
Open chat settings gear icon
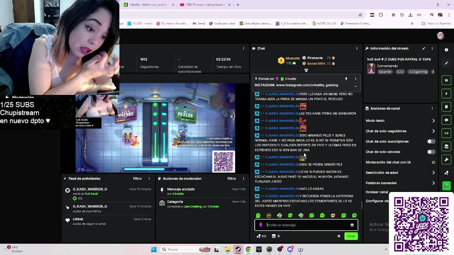(x=339, y=236)
